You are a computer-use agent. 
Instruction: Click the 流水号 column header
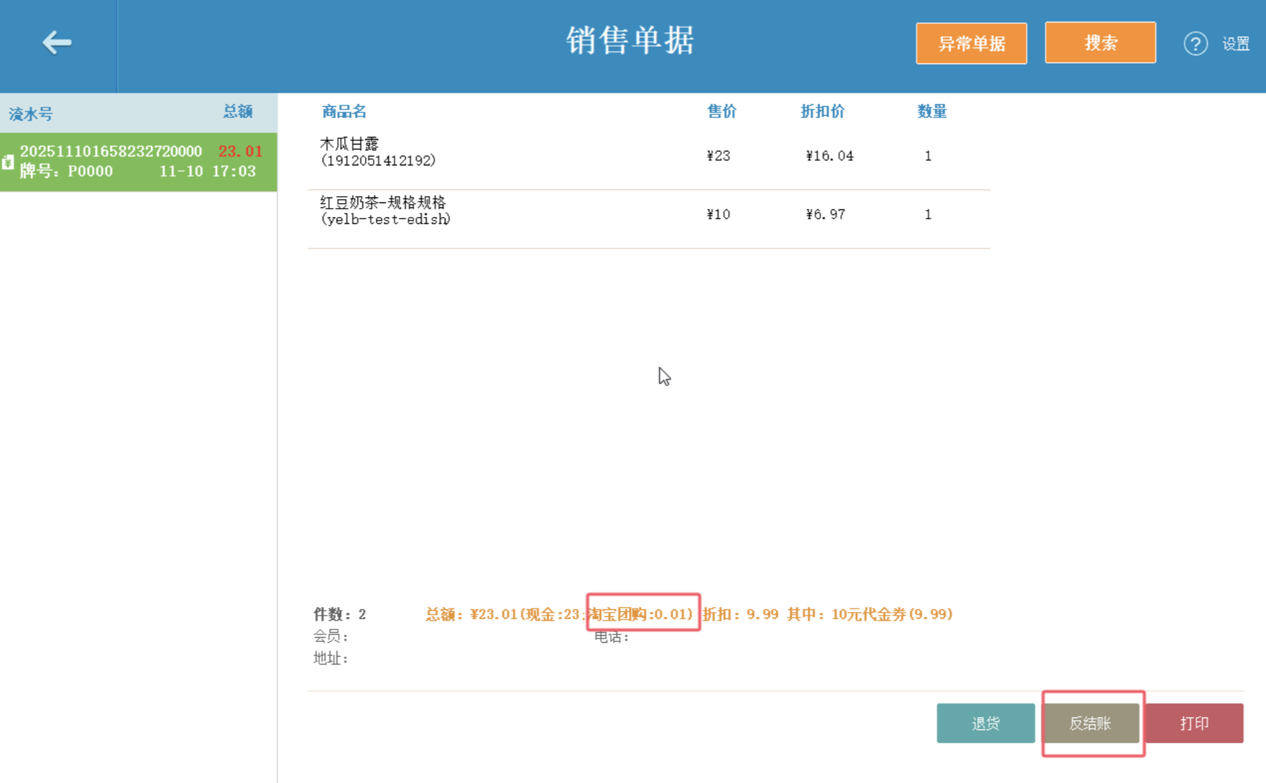[31, 114]
